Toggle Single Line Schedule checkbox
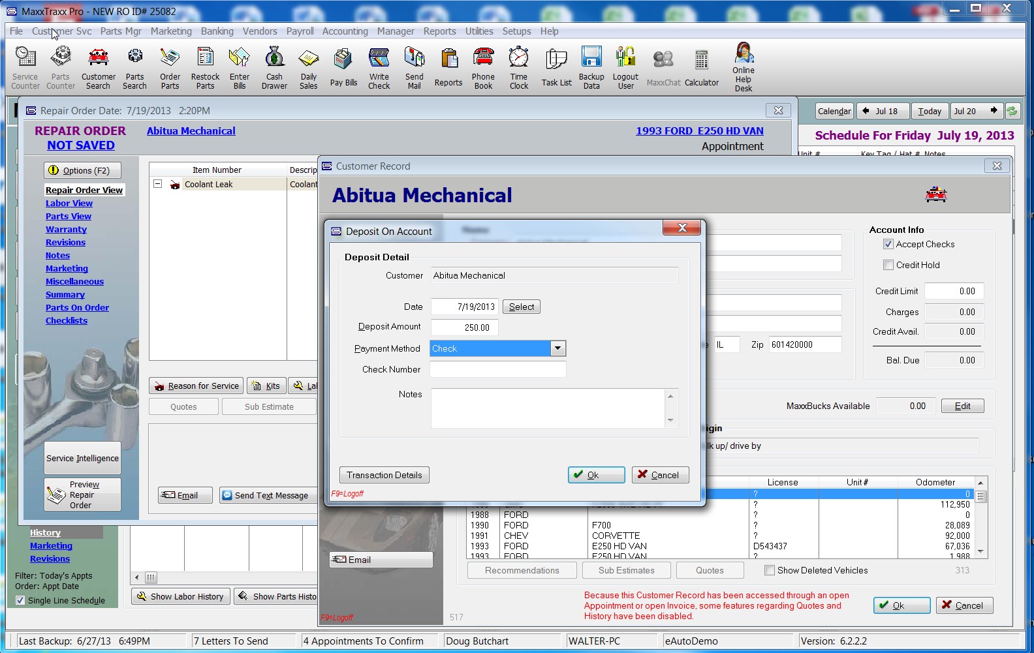The height and width of the screenshot is (653, 1034). [20, 600]
